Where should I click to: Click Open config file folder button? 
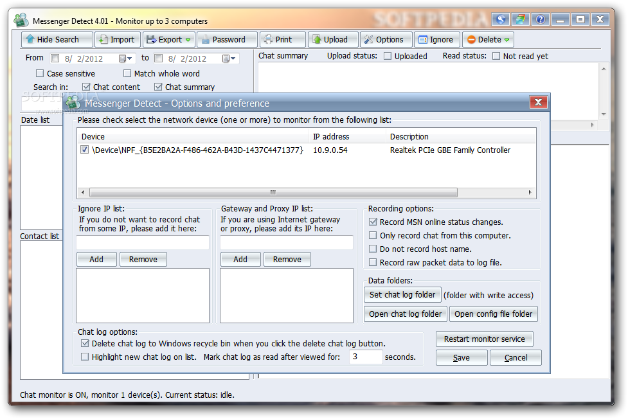coord(494,314)
